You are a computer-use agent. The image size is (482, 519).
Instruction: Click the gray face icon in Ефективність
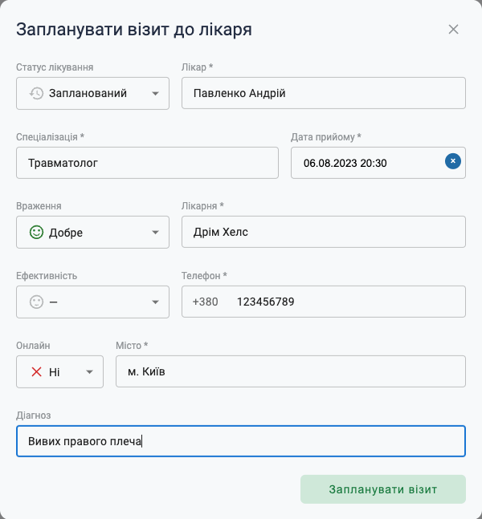click(x=36, y=302)
